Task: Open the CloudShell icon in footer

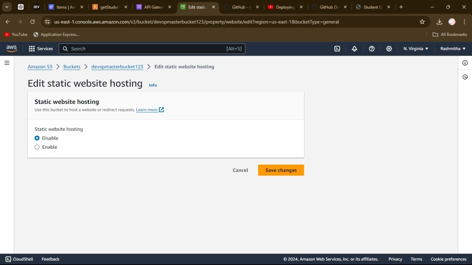Action: coord(8,259)
